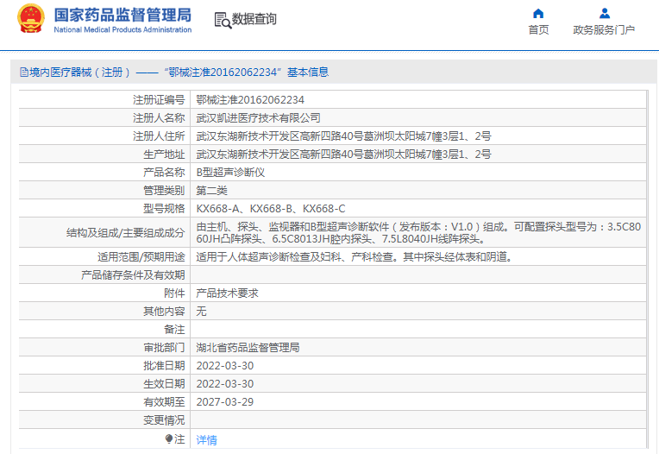Click the 变更情况 row label
Screen dimensions: 659x454
pos(164,420)
